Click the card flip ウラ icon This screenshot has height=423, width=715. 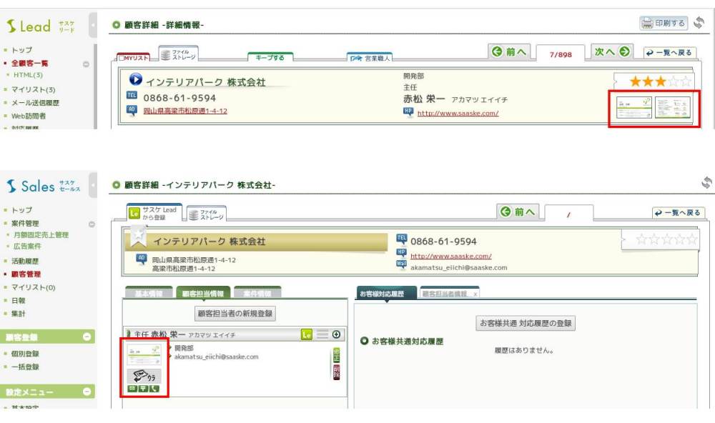144,376
